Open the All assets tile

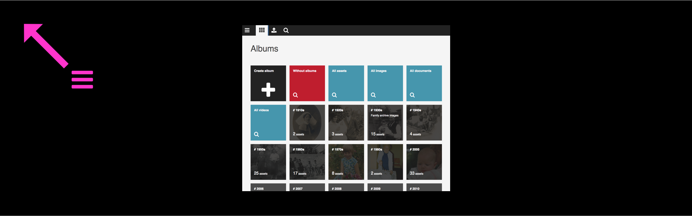346,83
